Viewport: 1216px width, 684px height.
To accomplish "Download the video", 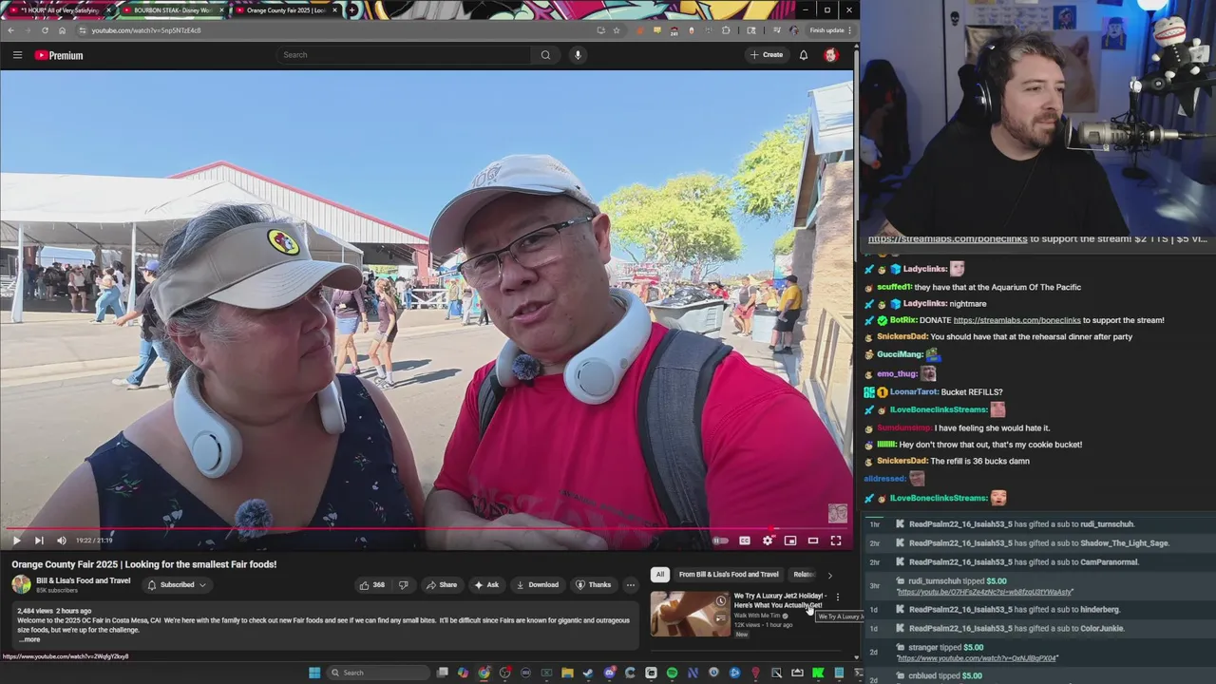I will pos(538,585).
